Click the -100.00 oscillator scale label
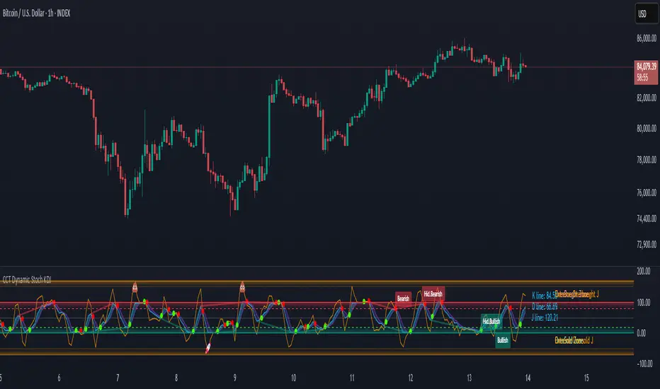Image resolution: width=660 pixels, height=389 pixels. [x=645, y=364]
